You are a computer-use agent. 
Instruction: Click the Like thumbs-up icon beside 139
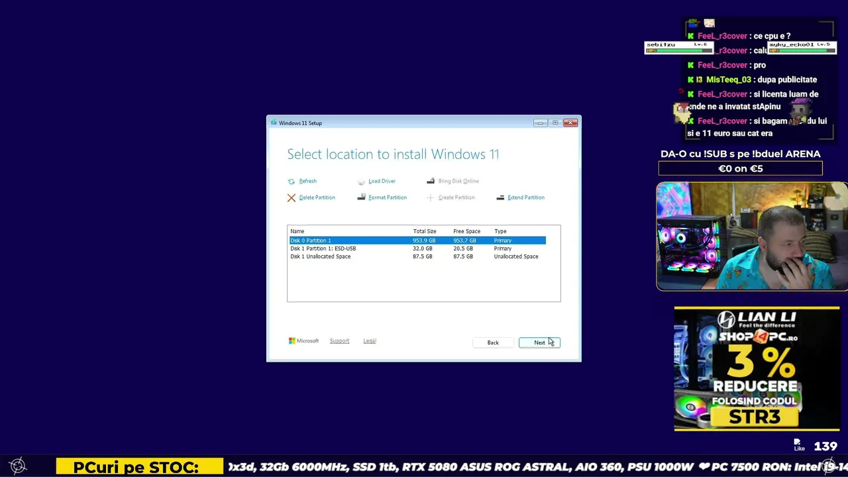(x=799, y=444)
